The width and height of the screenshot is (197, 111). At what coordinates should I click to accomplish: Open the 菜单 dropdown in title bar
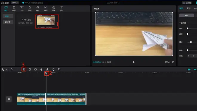click(x=15, y=3)
